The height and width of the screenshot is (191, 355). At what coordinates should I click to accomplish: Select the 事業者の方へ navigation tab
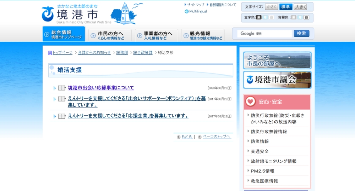click(157, 35)
